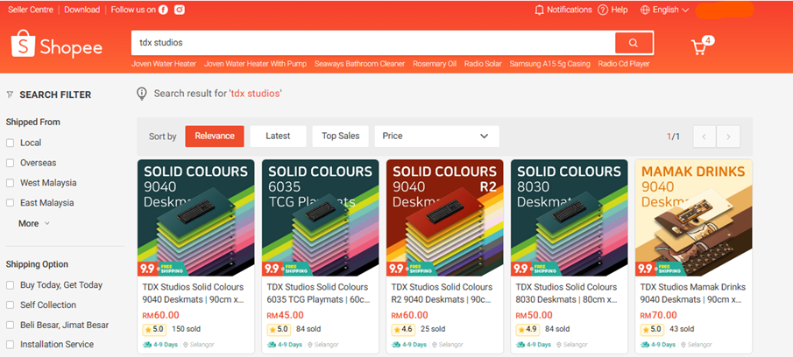Open Solid Colours 9040 Deskmats thumbnail
Screen dimensions: 793x357
pos(195,218)
